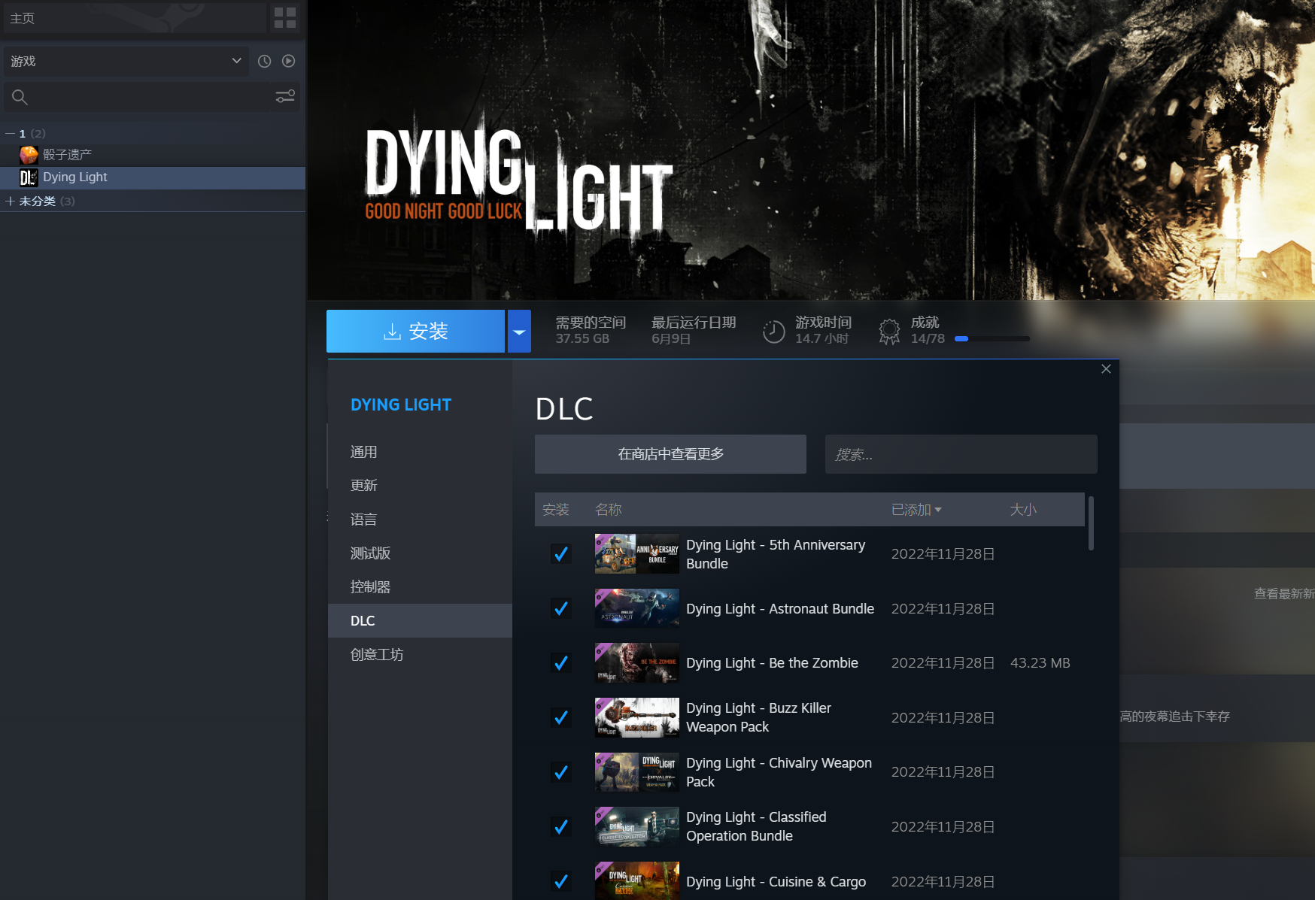Select 骰子遗产 in the library list
Screen dimensions: 1315x900
[x=153, y=155]
